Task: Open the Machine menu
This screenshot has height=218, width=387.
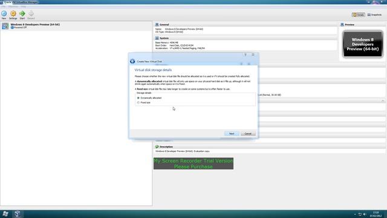Action: (x=13, y=7)
